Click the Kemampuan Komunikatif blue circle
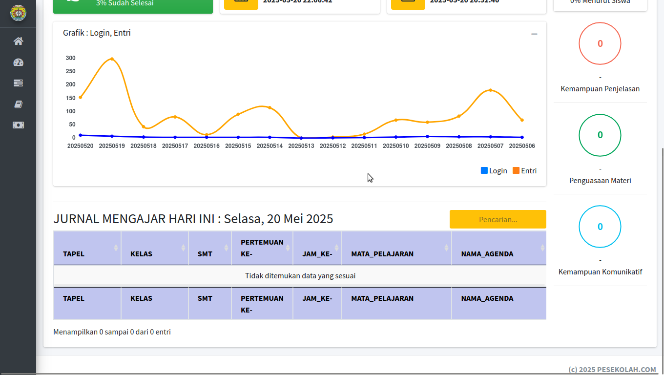The width and height of the screenshot is (664, 375). (600, 227)
